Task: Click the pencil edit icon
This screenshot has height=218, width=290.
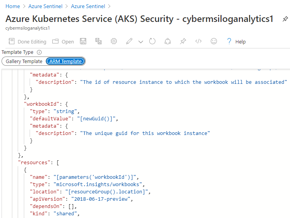Action: coord(129,41)
